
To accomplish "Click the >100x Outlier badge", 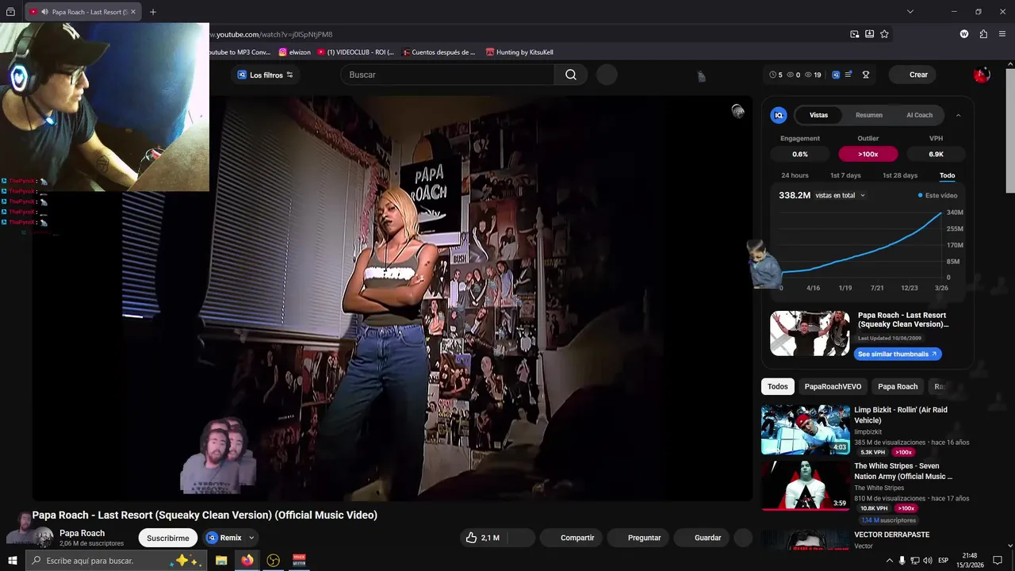I will [x=868, y=154].
